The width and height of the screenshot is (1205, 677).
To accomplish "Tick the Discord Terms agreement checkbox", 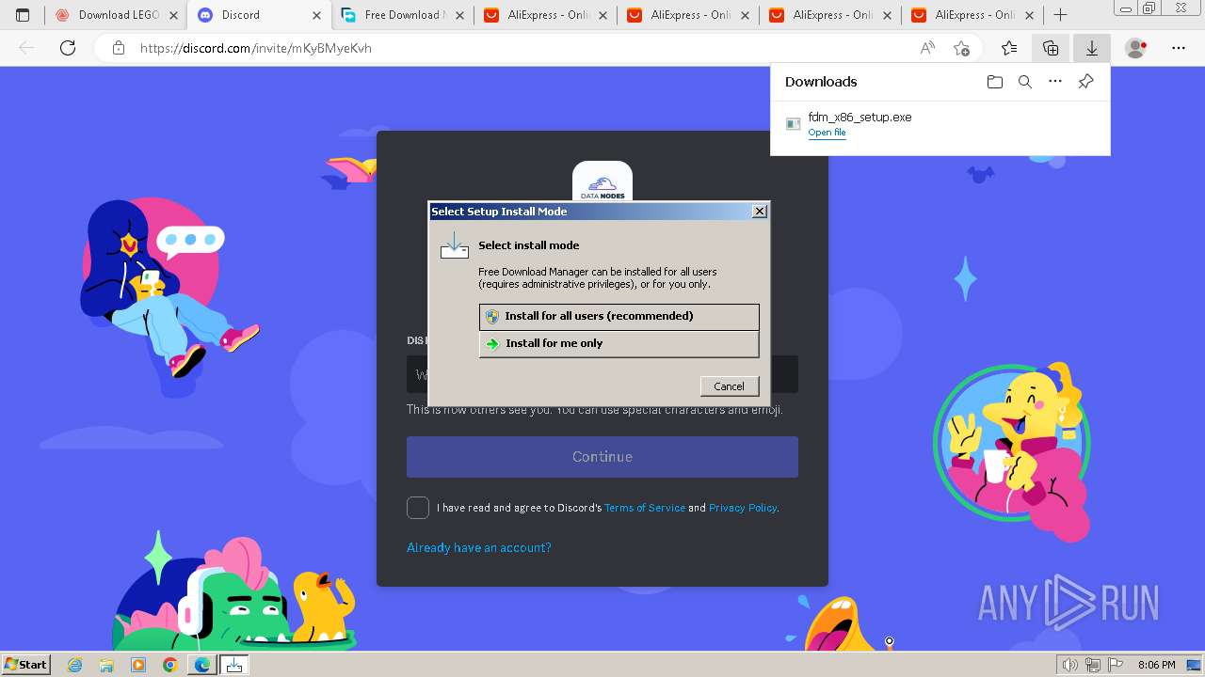I will pos(418,508).
